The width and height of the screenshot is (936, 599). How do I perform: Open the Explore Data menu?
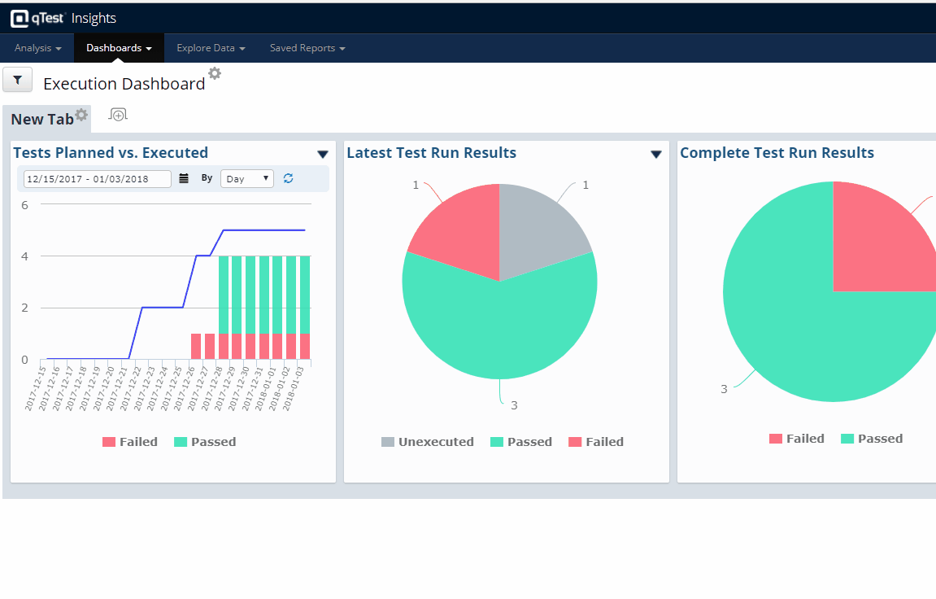pyautogui.click(x=211, y=48)
